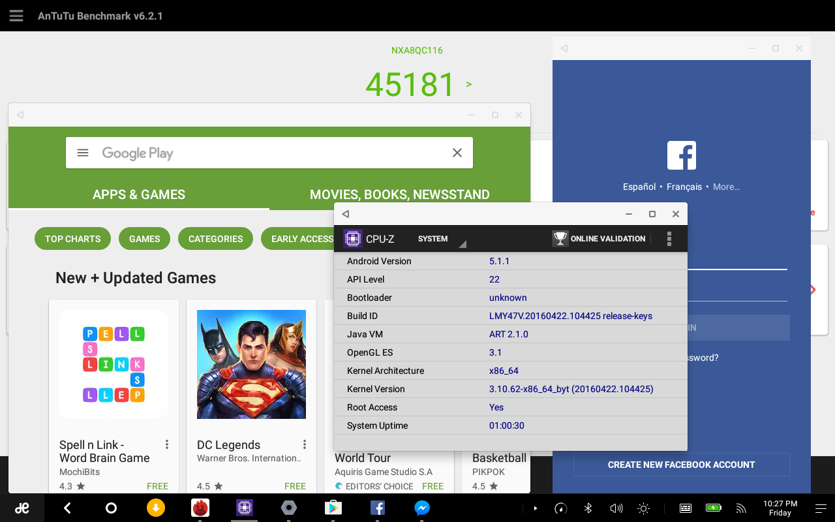Screen dimensions: 835x522
Task: Open the Google Play search bar menu
Action: coord(83,153)
